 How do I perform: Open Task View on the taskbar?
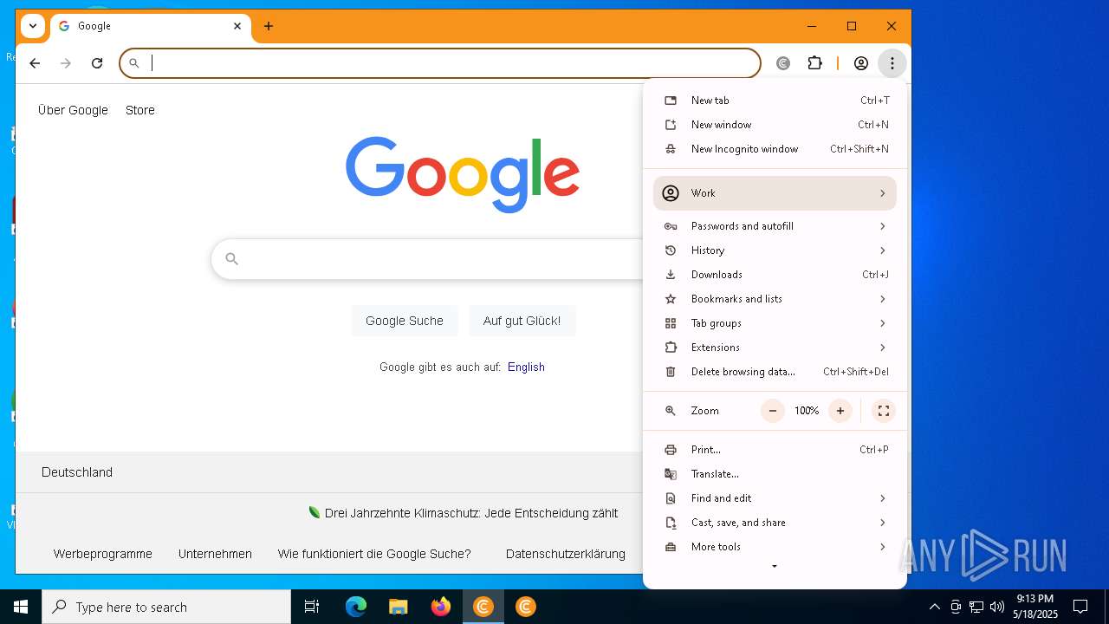click(312, 607)
